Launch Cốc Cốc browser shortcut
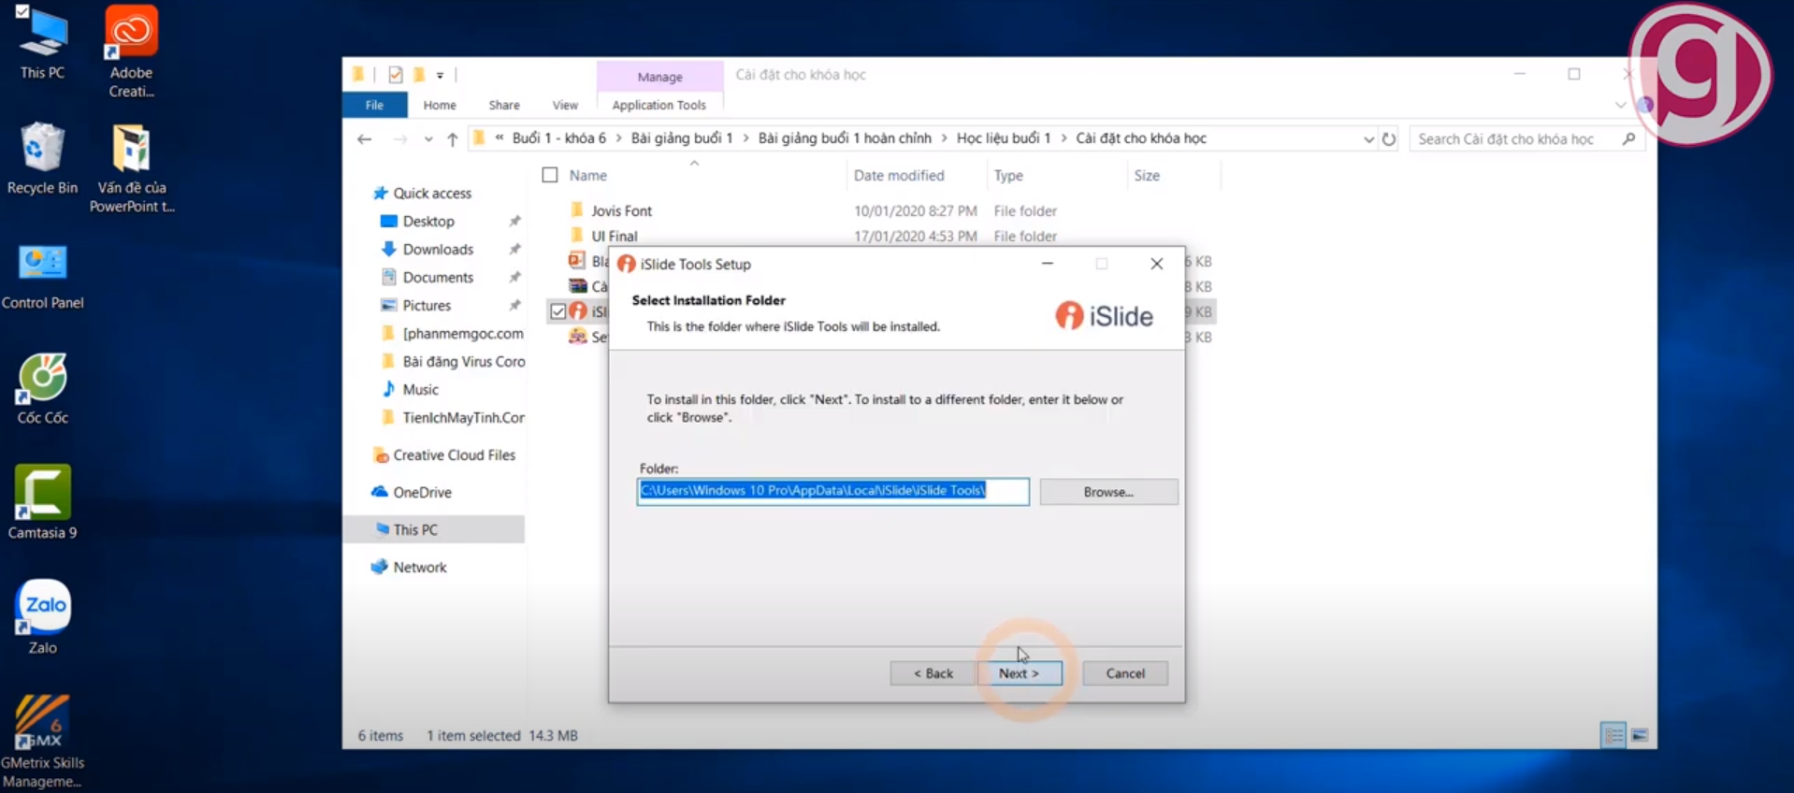The height and width of the screenshot is (793, 1794). point(42,389)
